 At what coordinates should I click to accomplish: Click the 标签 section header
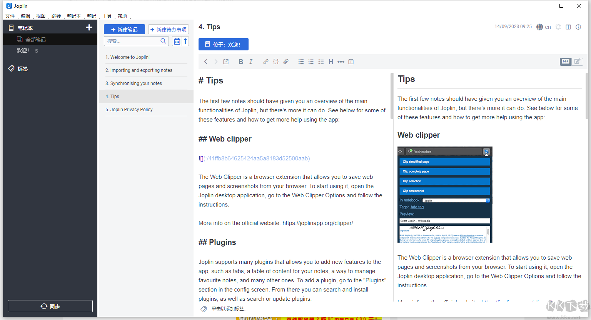[23, 69]
